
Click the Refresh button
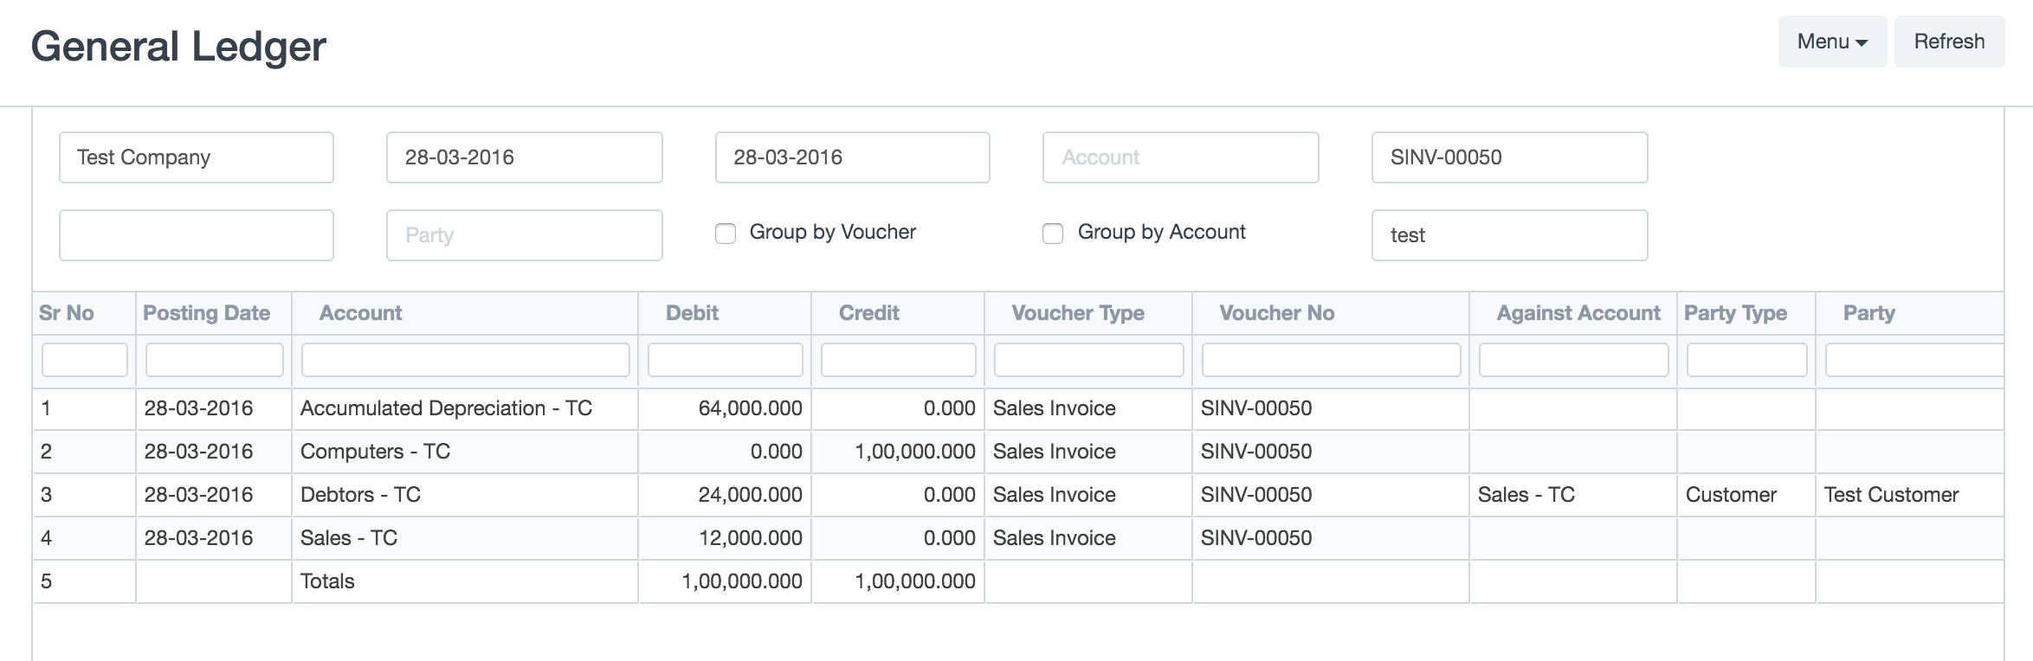click(1948, 42)
